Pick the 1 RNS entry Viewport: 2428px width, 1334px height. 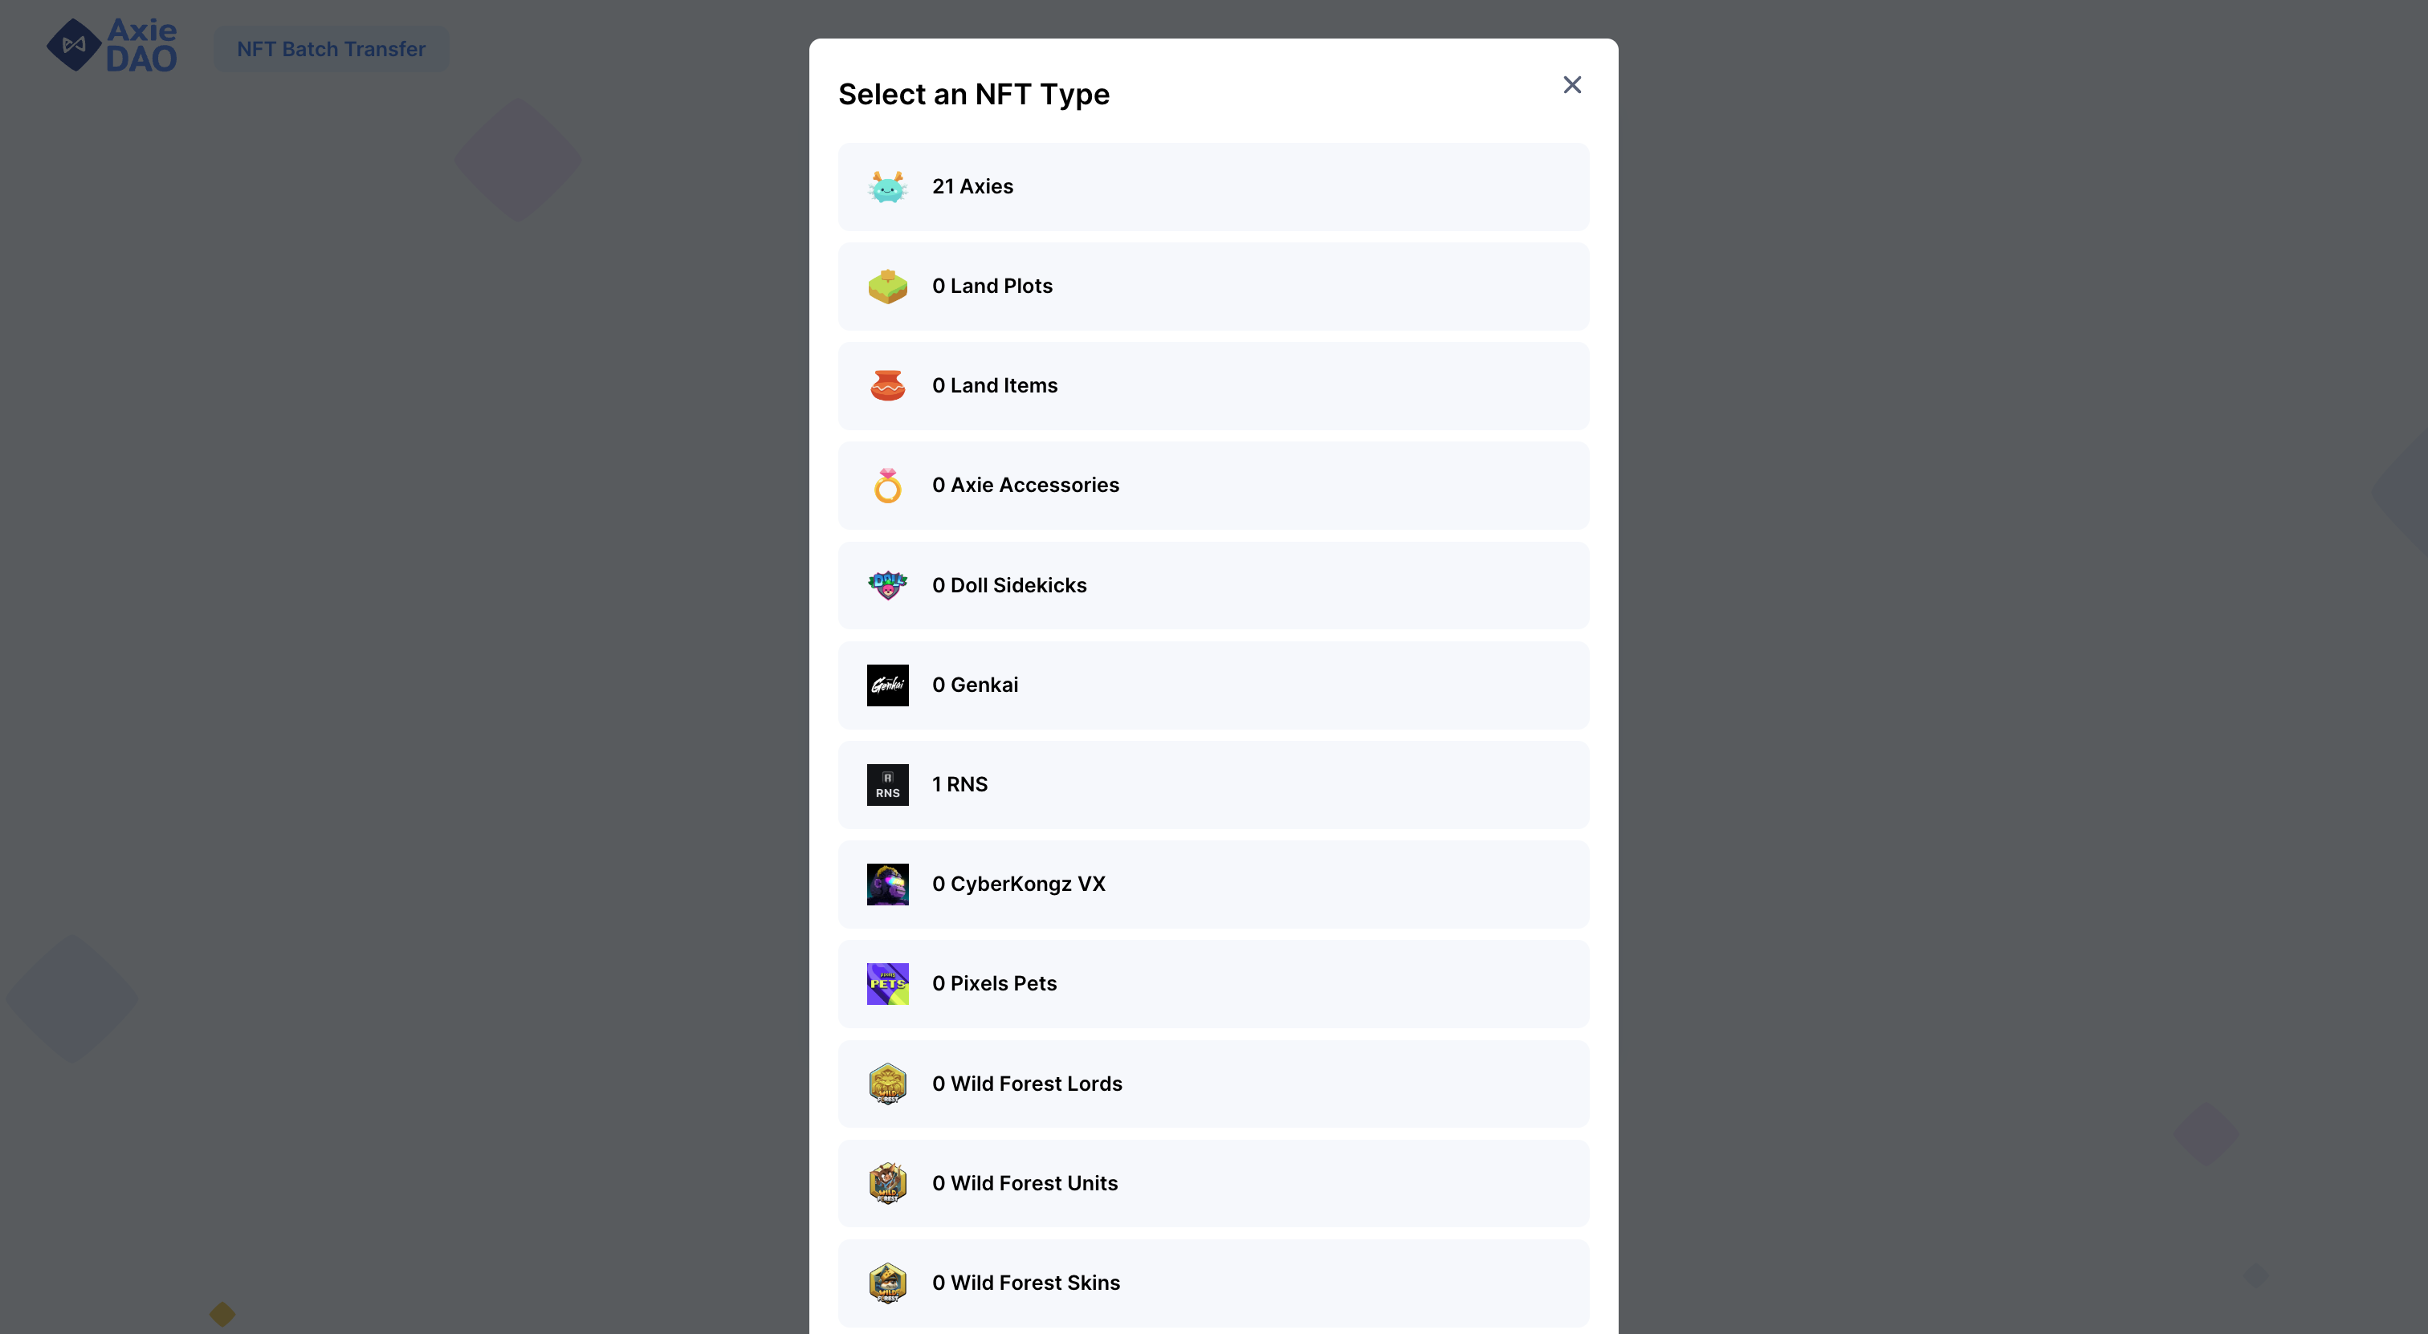(x=1212, y=785)
